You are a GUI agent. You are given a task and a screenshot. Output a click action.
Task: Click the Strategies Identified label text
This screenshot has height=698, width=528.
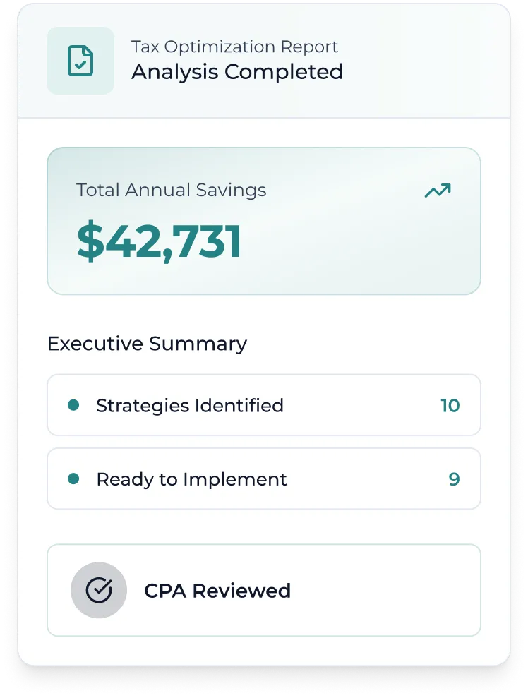(190, 406)
